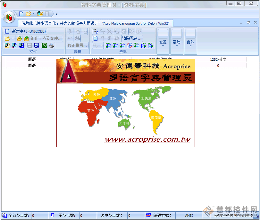
Task: Click the printer icon
Action: click(52, 45)
